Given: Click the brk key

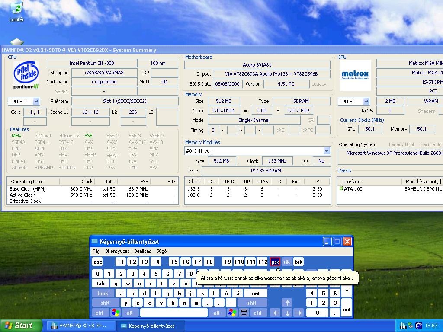Looking at the screenshot, I should [299, 262].
